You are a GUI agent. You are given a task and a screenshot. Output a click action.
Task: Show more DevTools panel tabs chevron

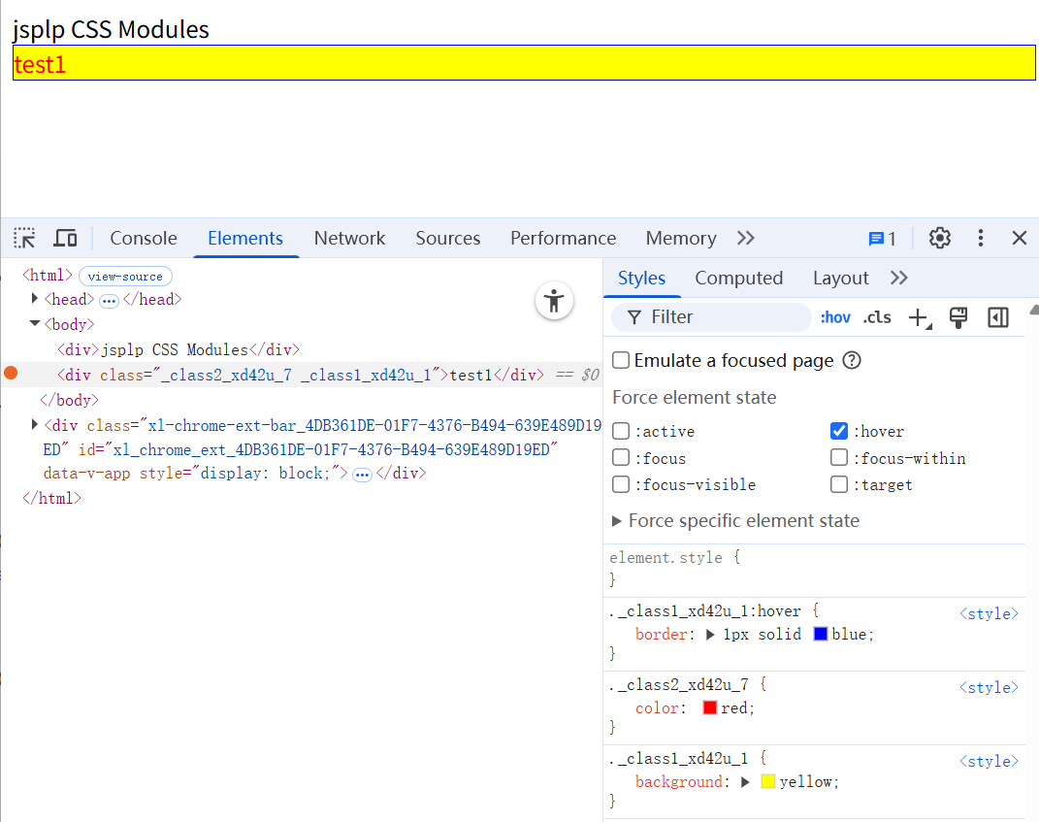pos(745,238)
